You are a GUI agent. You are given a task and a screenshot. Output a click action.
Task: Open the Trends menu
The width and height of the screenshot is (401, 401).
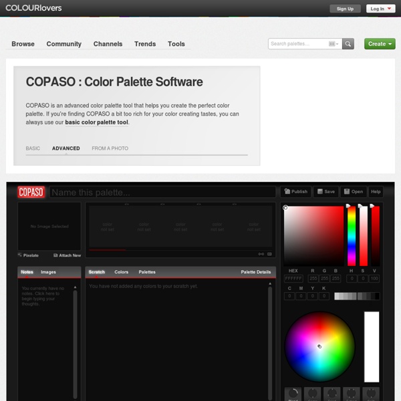(145, 44)
